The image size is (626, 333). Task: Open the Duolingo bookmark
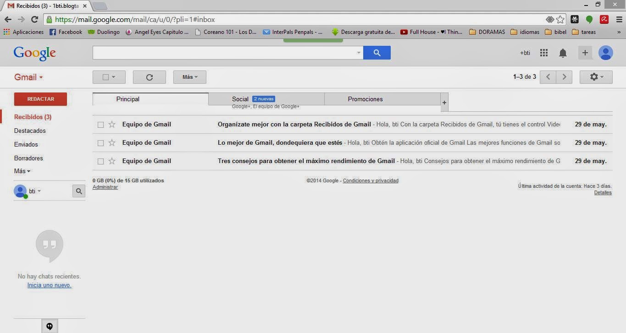point(104,32)
